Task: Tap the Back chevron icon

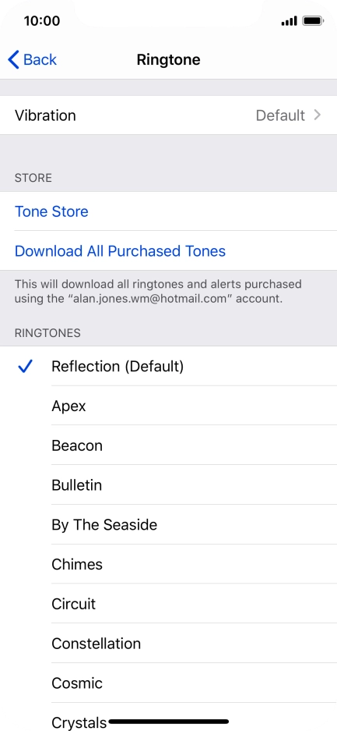Action: [x=13, y=59]
